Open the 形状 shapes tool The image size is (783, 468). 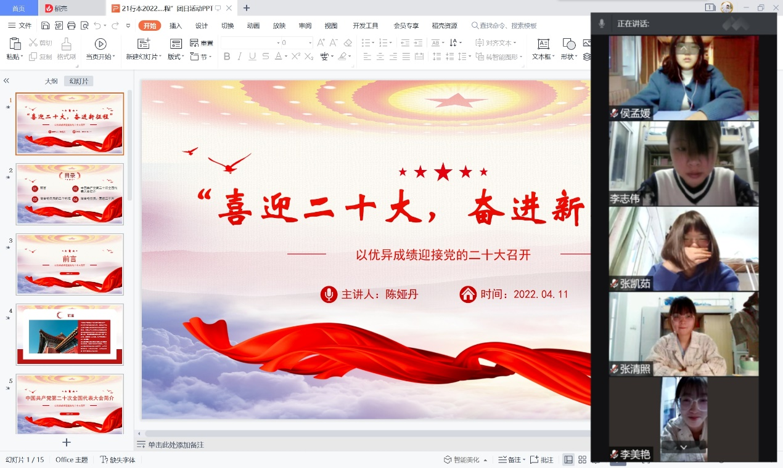pyautogui.click(x=568, y=44)
